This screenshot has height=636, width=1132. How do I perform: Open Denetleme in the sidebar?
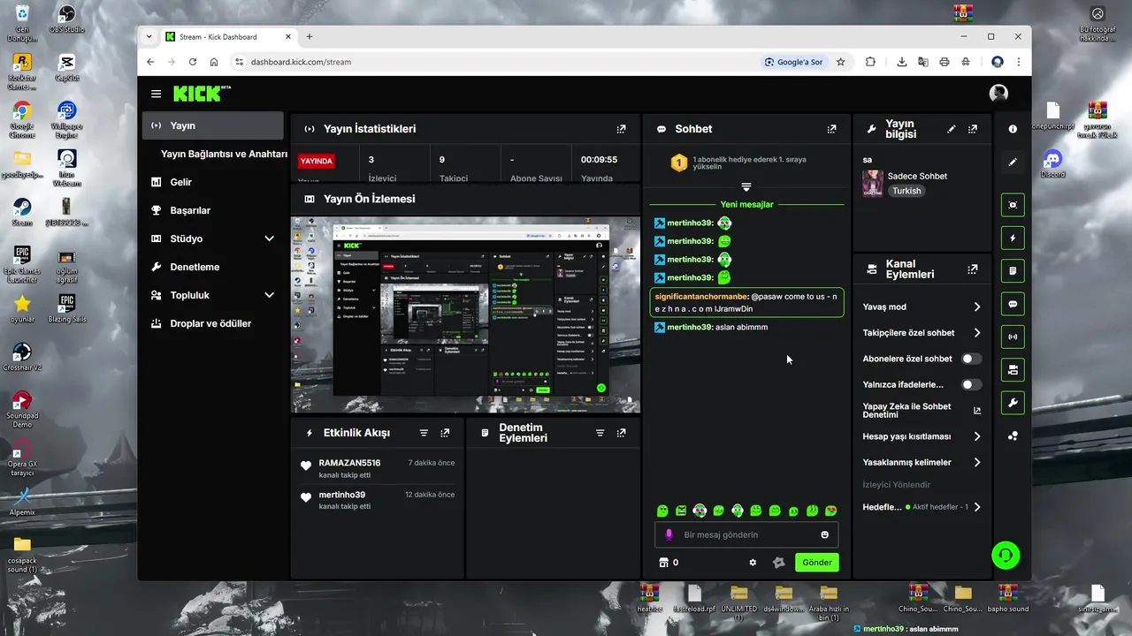point(212,267)
